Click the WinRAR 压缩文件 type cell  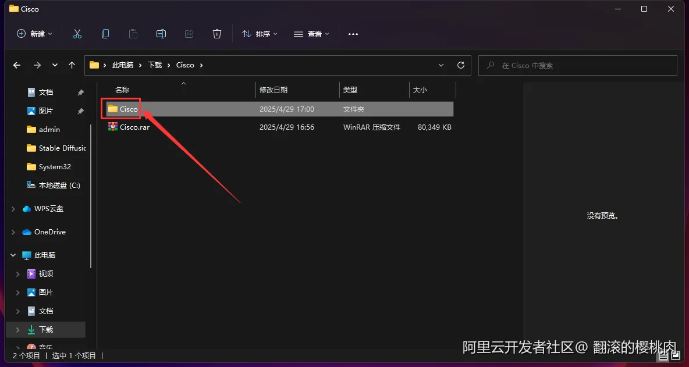coord(372,127)
